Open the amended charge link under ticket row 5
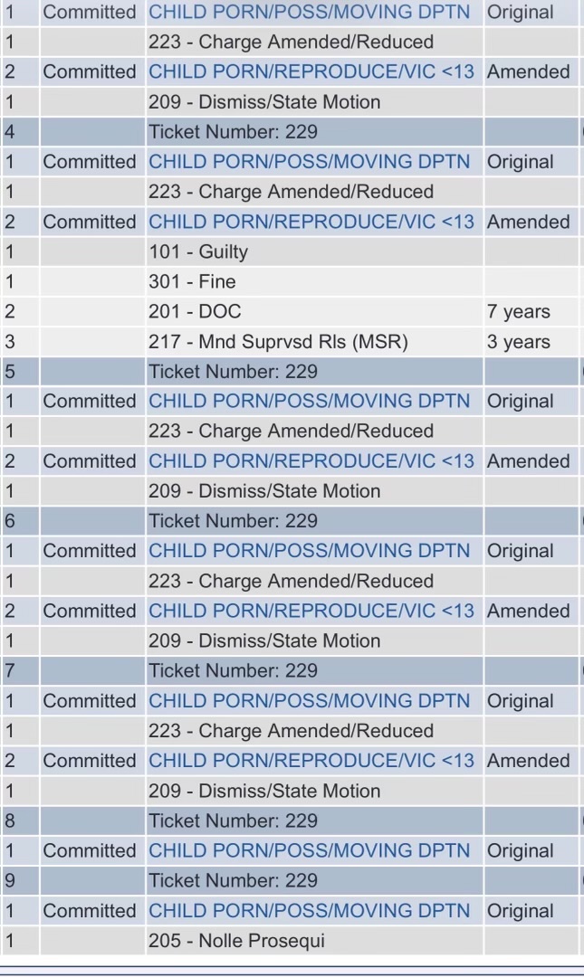This screenshot has width=584, height=977. [x=311, y=461]
